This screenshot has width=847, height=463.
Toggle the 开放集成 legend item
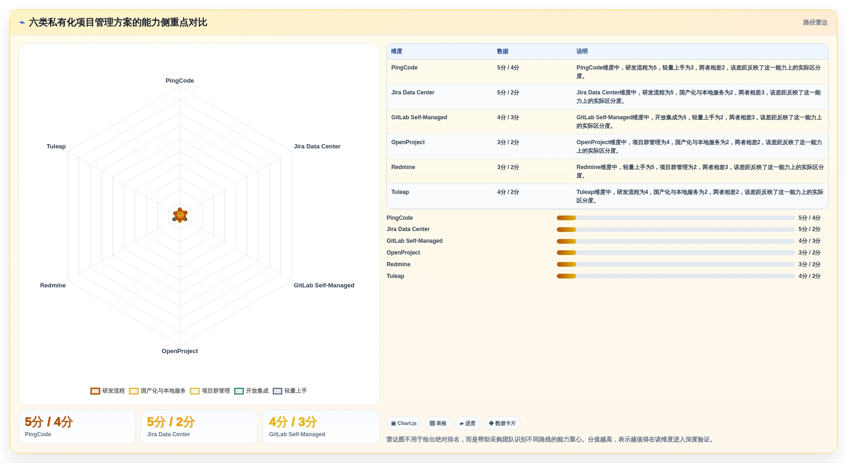[251, 391]
